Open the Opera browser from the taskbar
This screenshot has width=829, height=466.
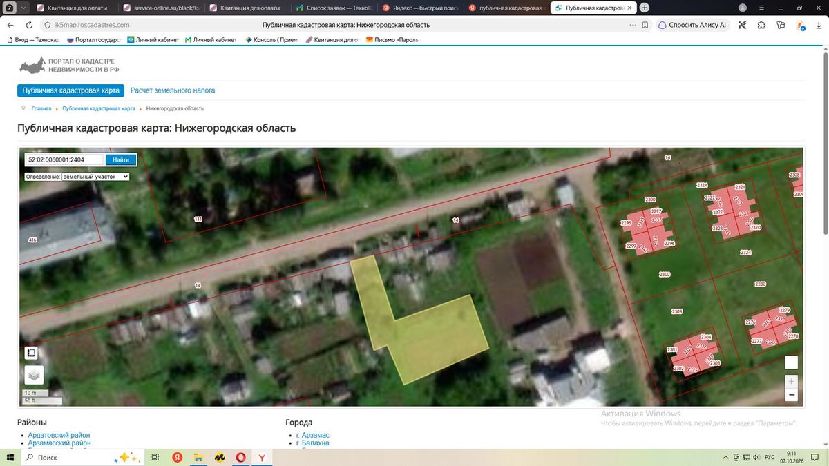click(241, 458)
